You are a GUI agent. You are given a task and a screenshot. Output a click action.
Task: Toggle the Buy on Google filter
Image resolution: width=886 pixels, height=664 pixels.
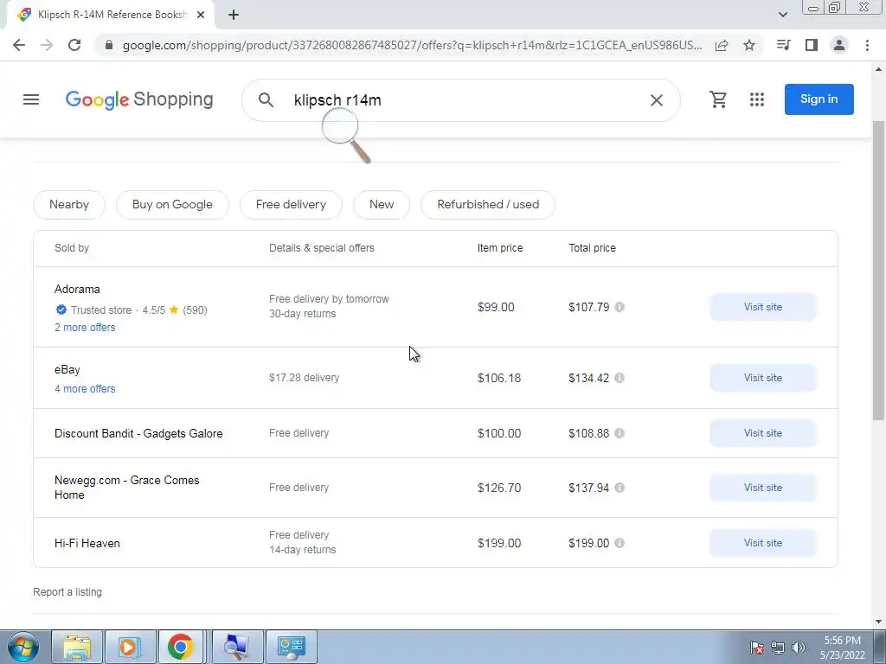(172, 204)
